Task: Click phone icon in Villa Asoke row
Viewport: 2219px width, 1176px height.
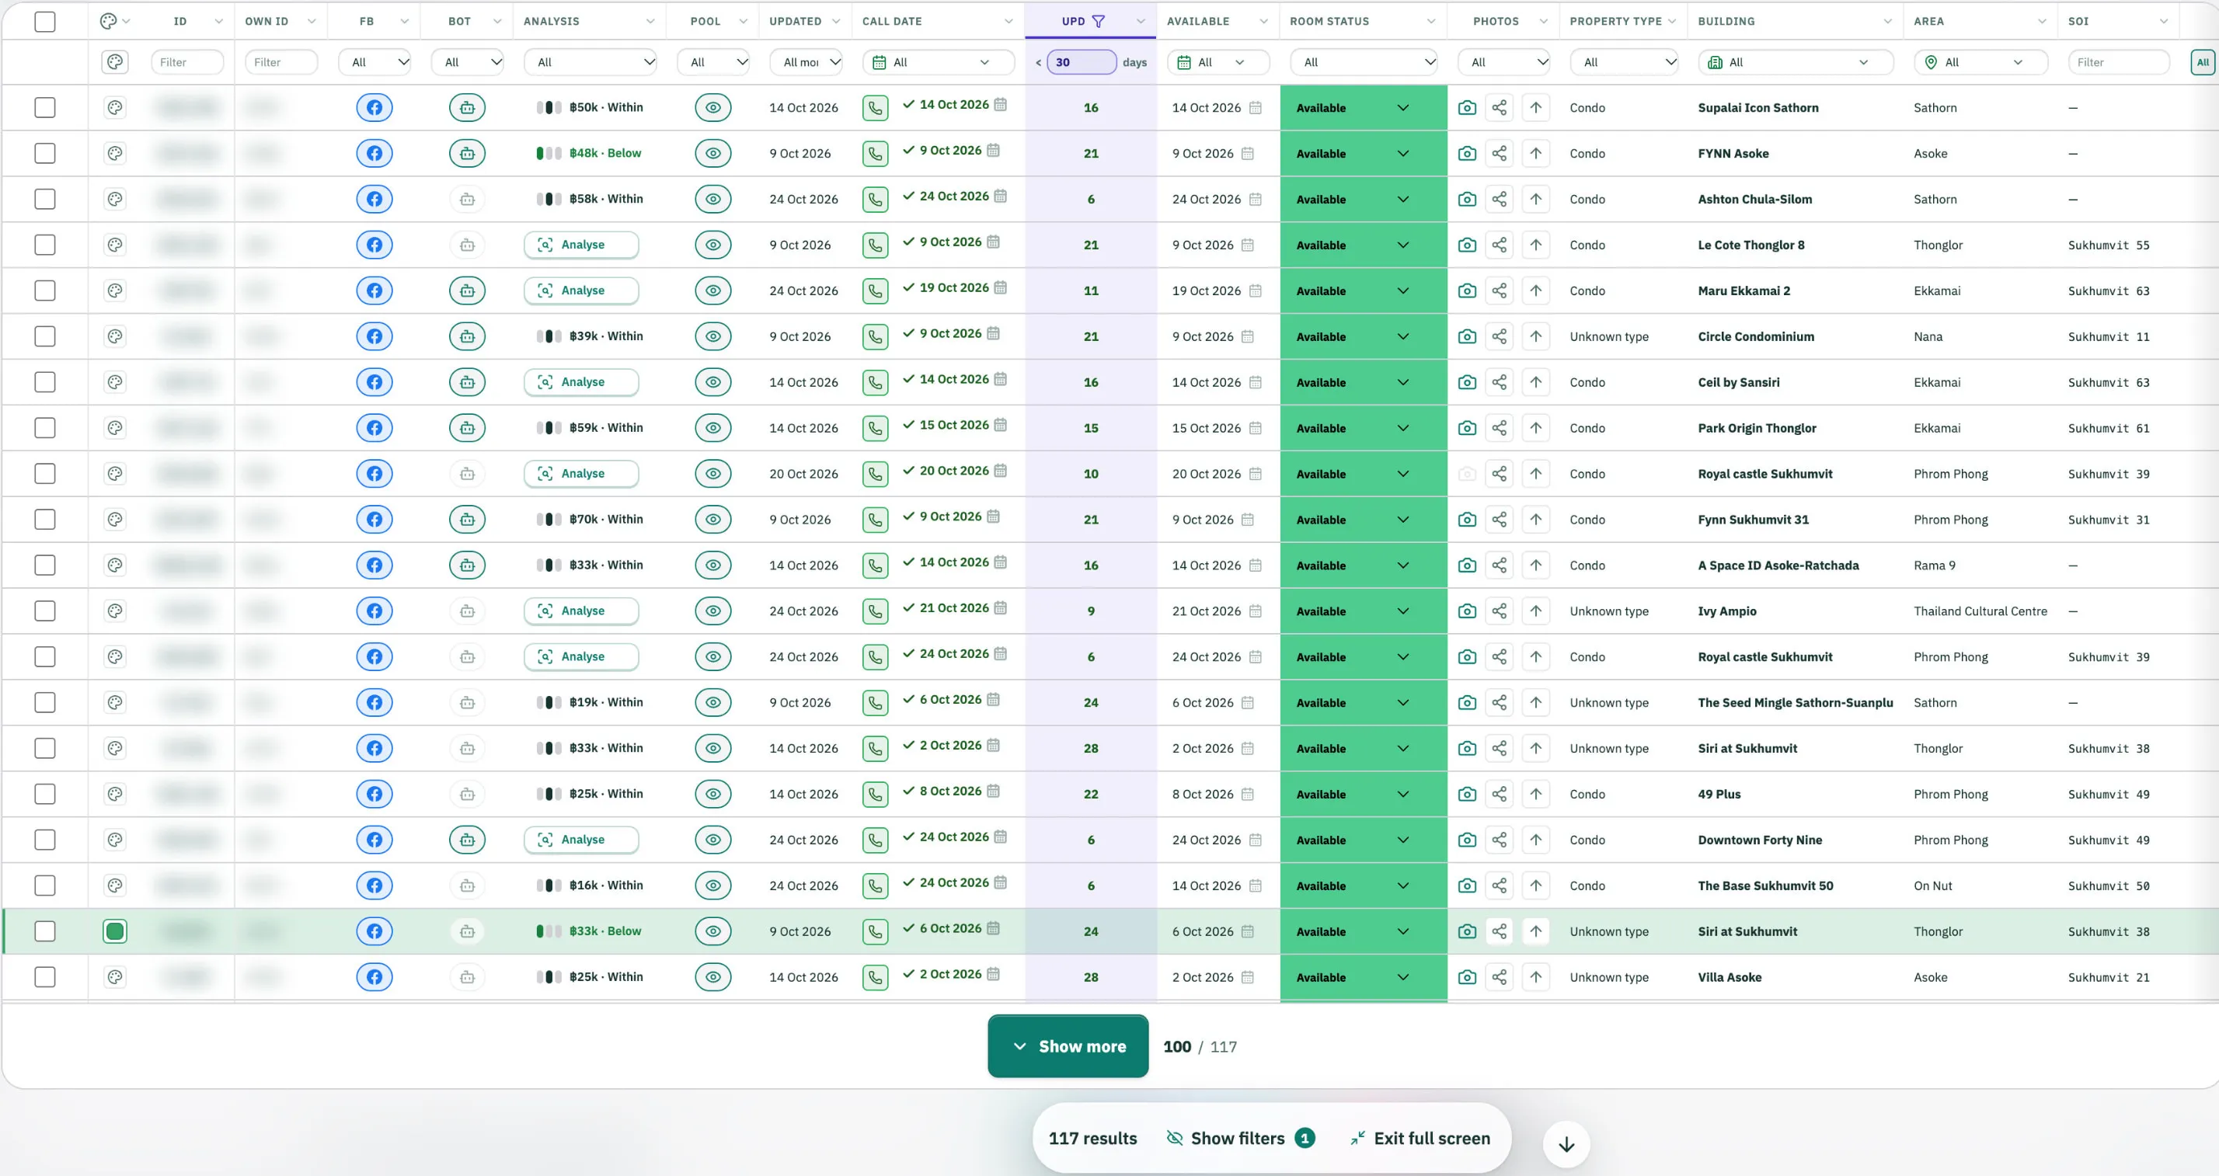Action: pos(875,978)
